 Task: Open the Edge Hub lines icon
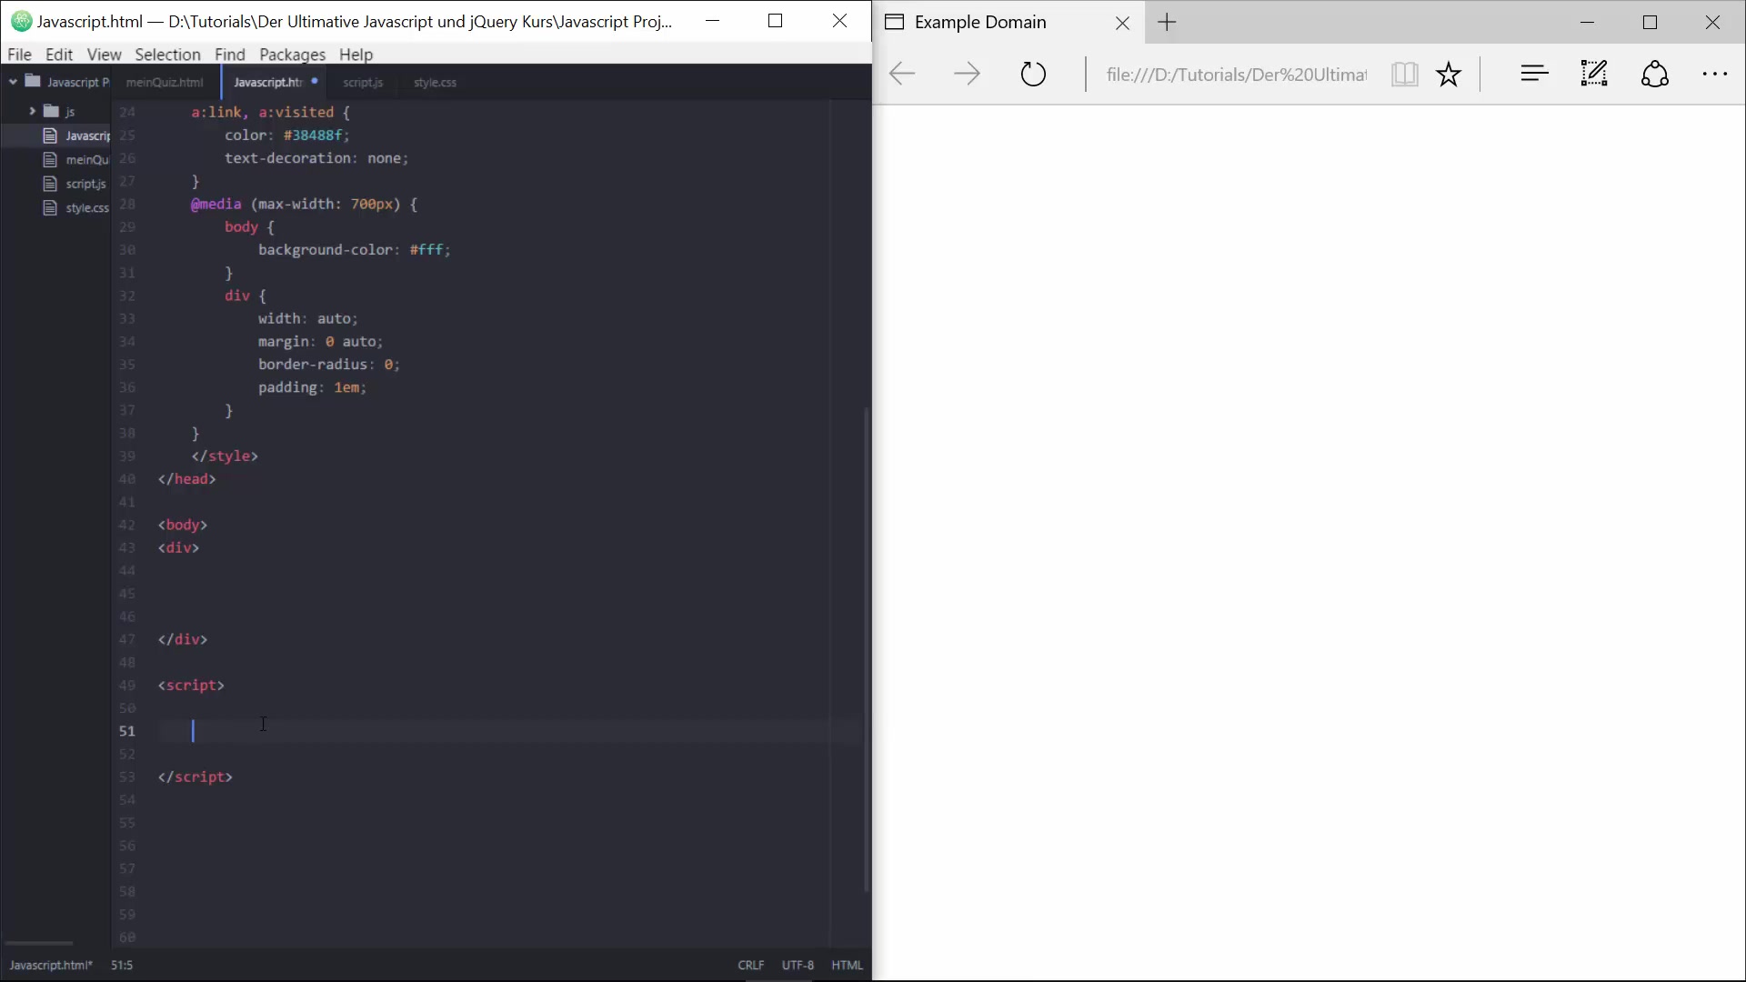click(x=1534, y=74)
